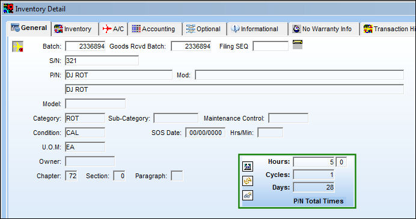This screenshot has height=219, width=416.
Task: Click the Filing SEQ field
Action: coord(271,46)
